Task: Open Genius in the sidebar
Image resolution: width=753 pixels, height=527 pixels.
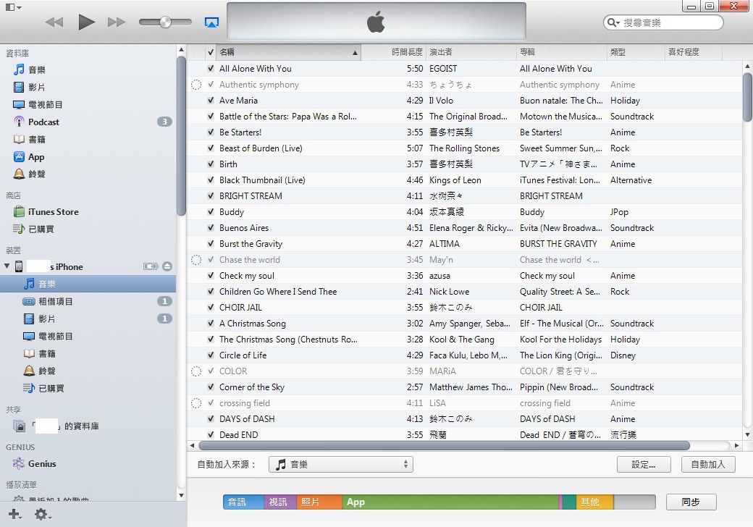Action: (35, 463)
